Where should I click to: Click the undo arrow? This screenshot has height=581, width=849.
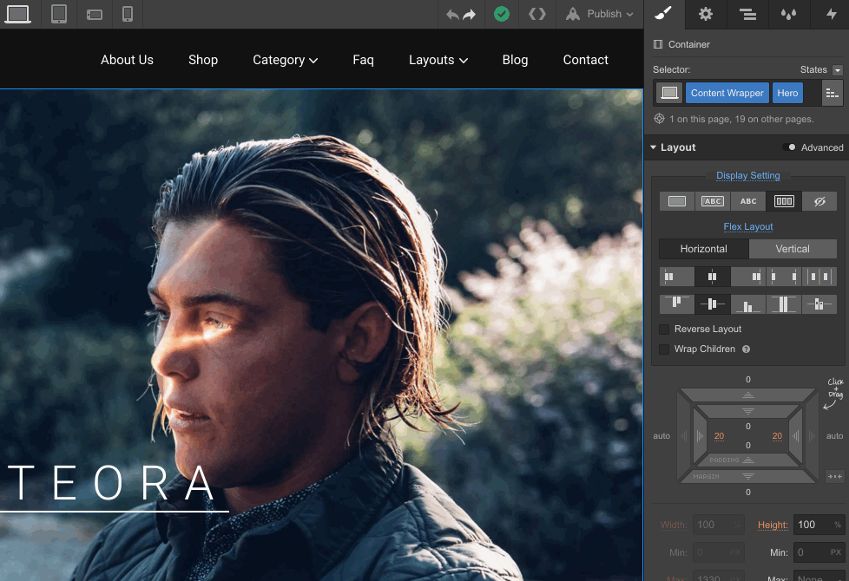pyautogui.click(x=452, y=14)
